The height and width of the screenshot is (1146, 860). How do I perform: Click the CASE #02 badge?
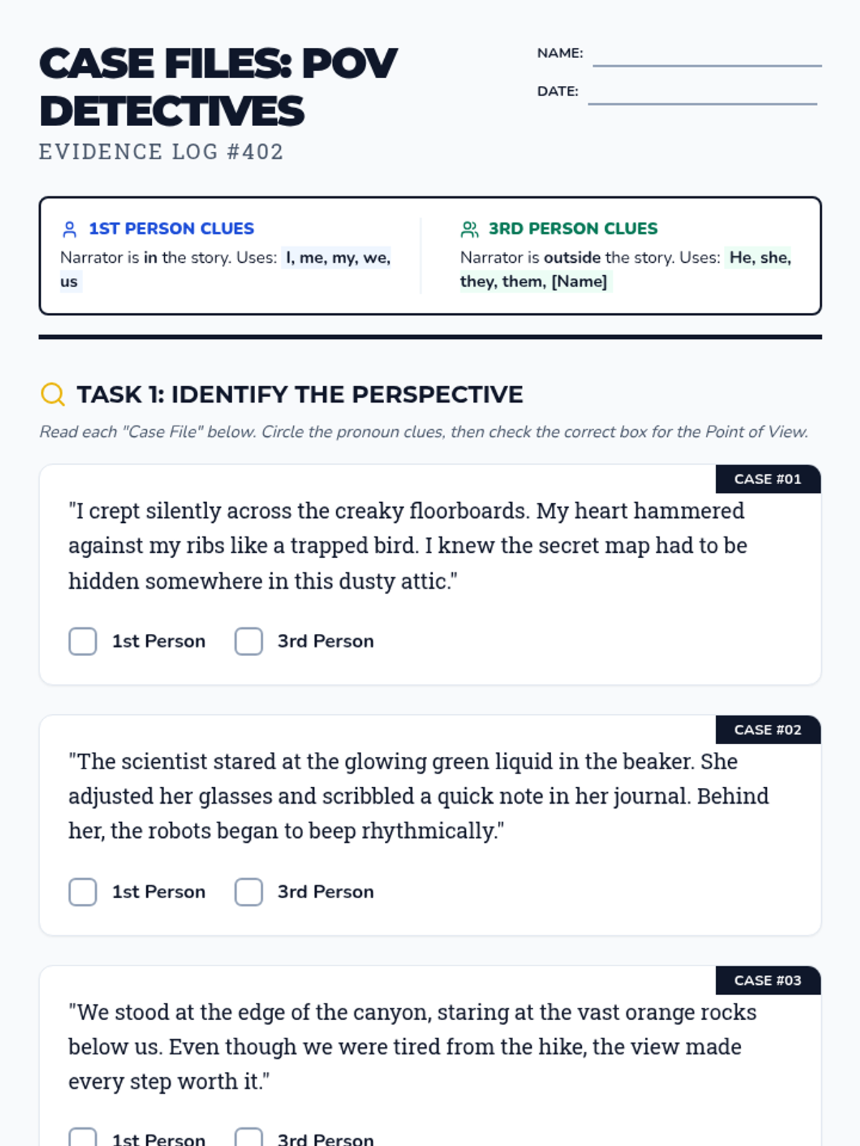(768, 730)
